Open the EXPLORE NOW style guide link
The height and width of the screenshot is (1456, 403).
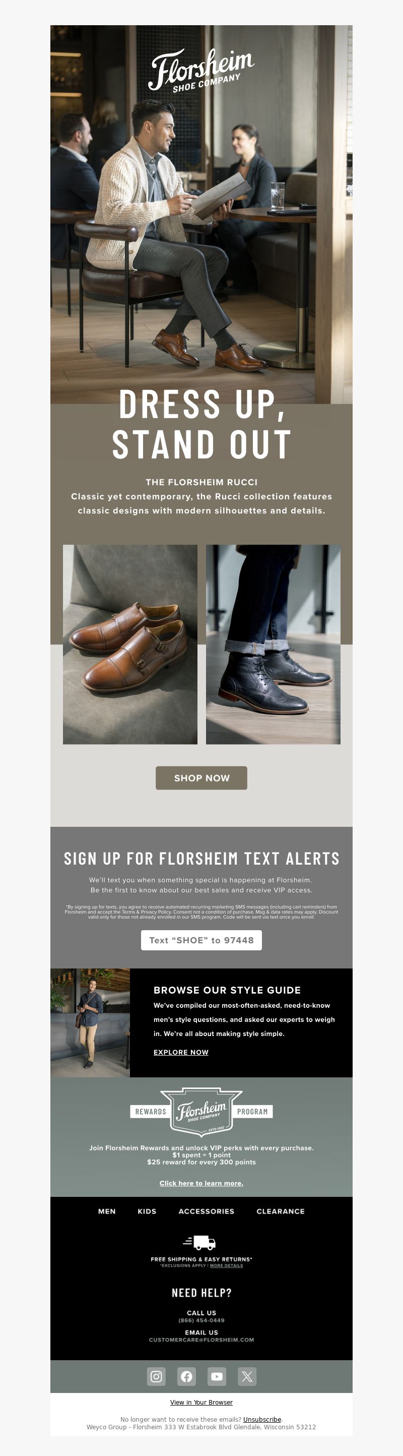click(181, 1052)
